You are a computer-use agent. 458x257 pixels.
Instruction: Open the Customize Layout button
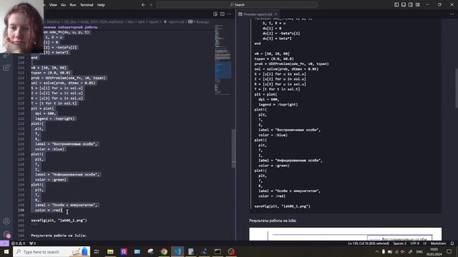[418, 5]
